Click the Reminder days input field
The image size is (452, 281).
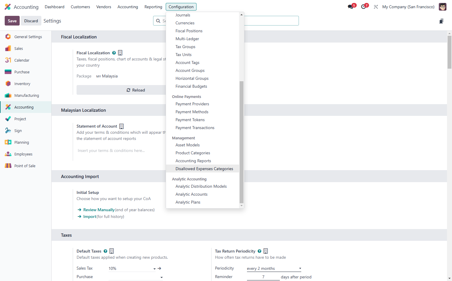pyautogui.click(x=263, y=277)
